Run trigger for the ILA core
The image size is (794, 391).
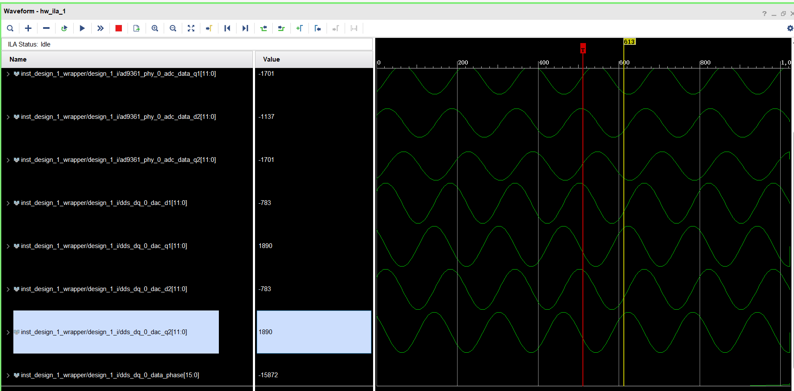click(82, 28)
